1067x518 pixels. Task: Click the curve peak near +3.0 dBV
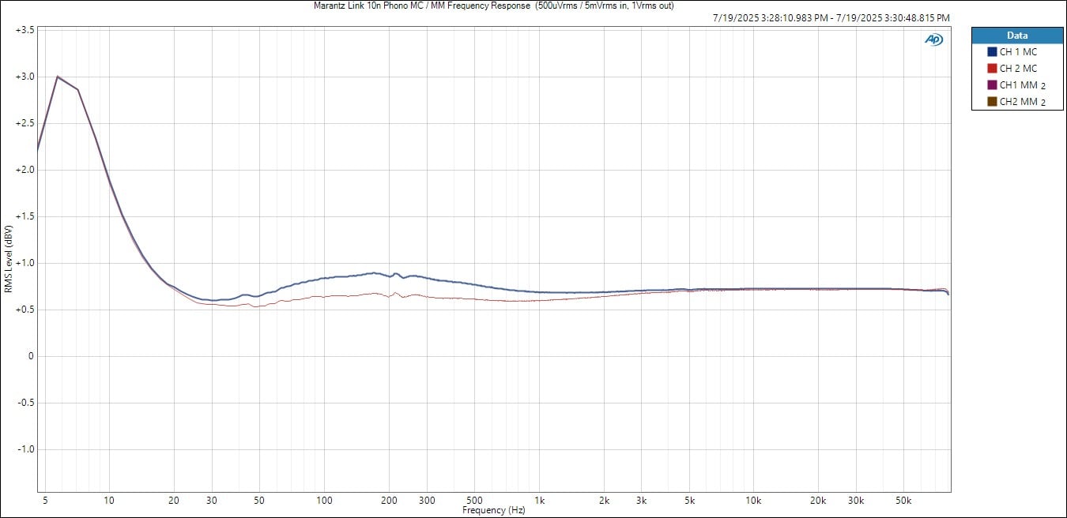point(58,77)
